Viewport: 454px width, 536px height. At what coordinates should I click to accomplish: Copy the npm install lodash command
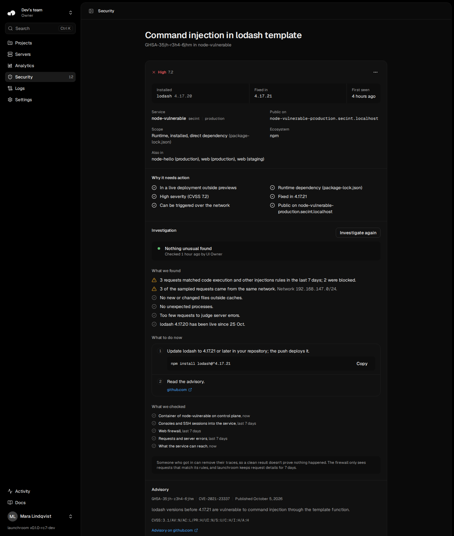362,364
